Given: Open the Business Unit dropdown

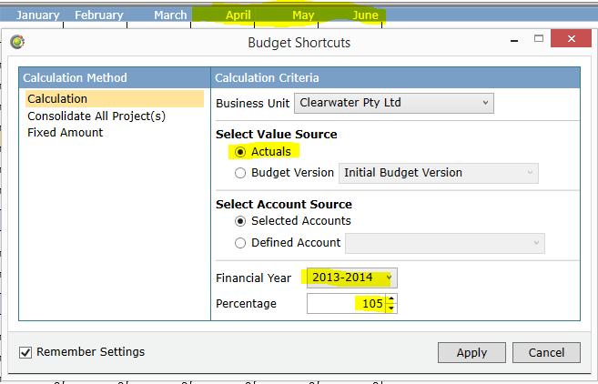Looking at the screenshot, I should pos(393,103).
